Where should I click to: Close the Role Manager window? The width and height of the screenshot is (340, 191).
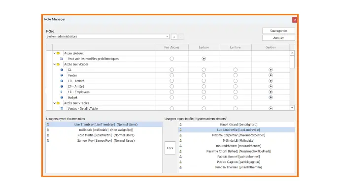[295, 20]
